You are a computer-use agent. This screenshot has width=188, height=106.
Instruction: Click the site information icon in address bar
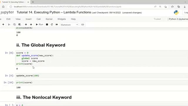11,6
